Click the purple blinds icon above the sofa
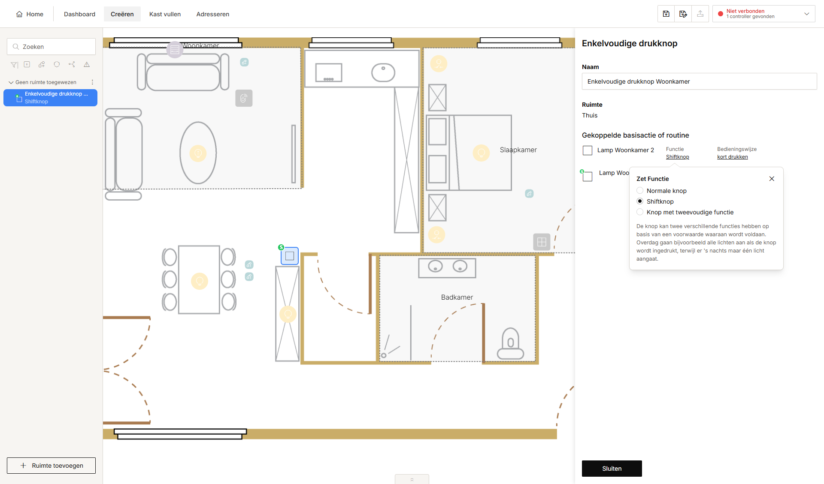 point(175,50)
